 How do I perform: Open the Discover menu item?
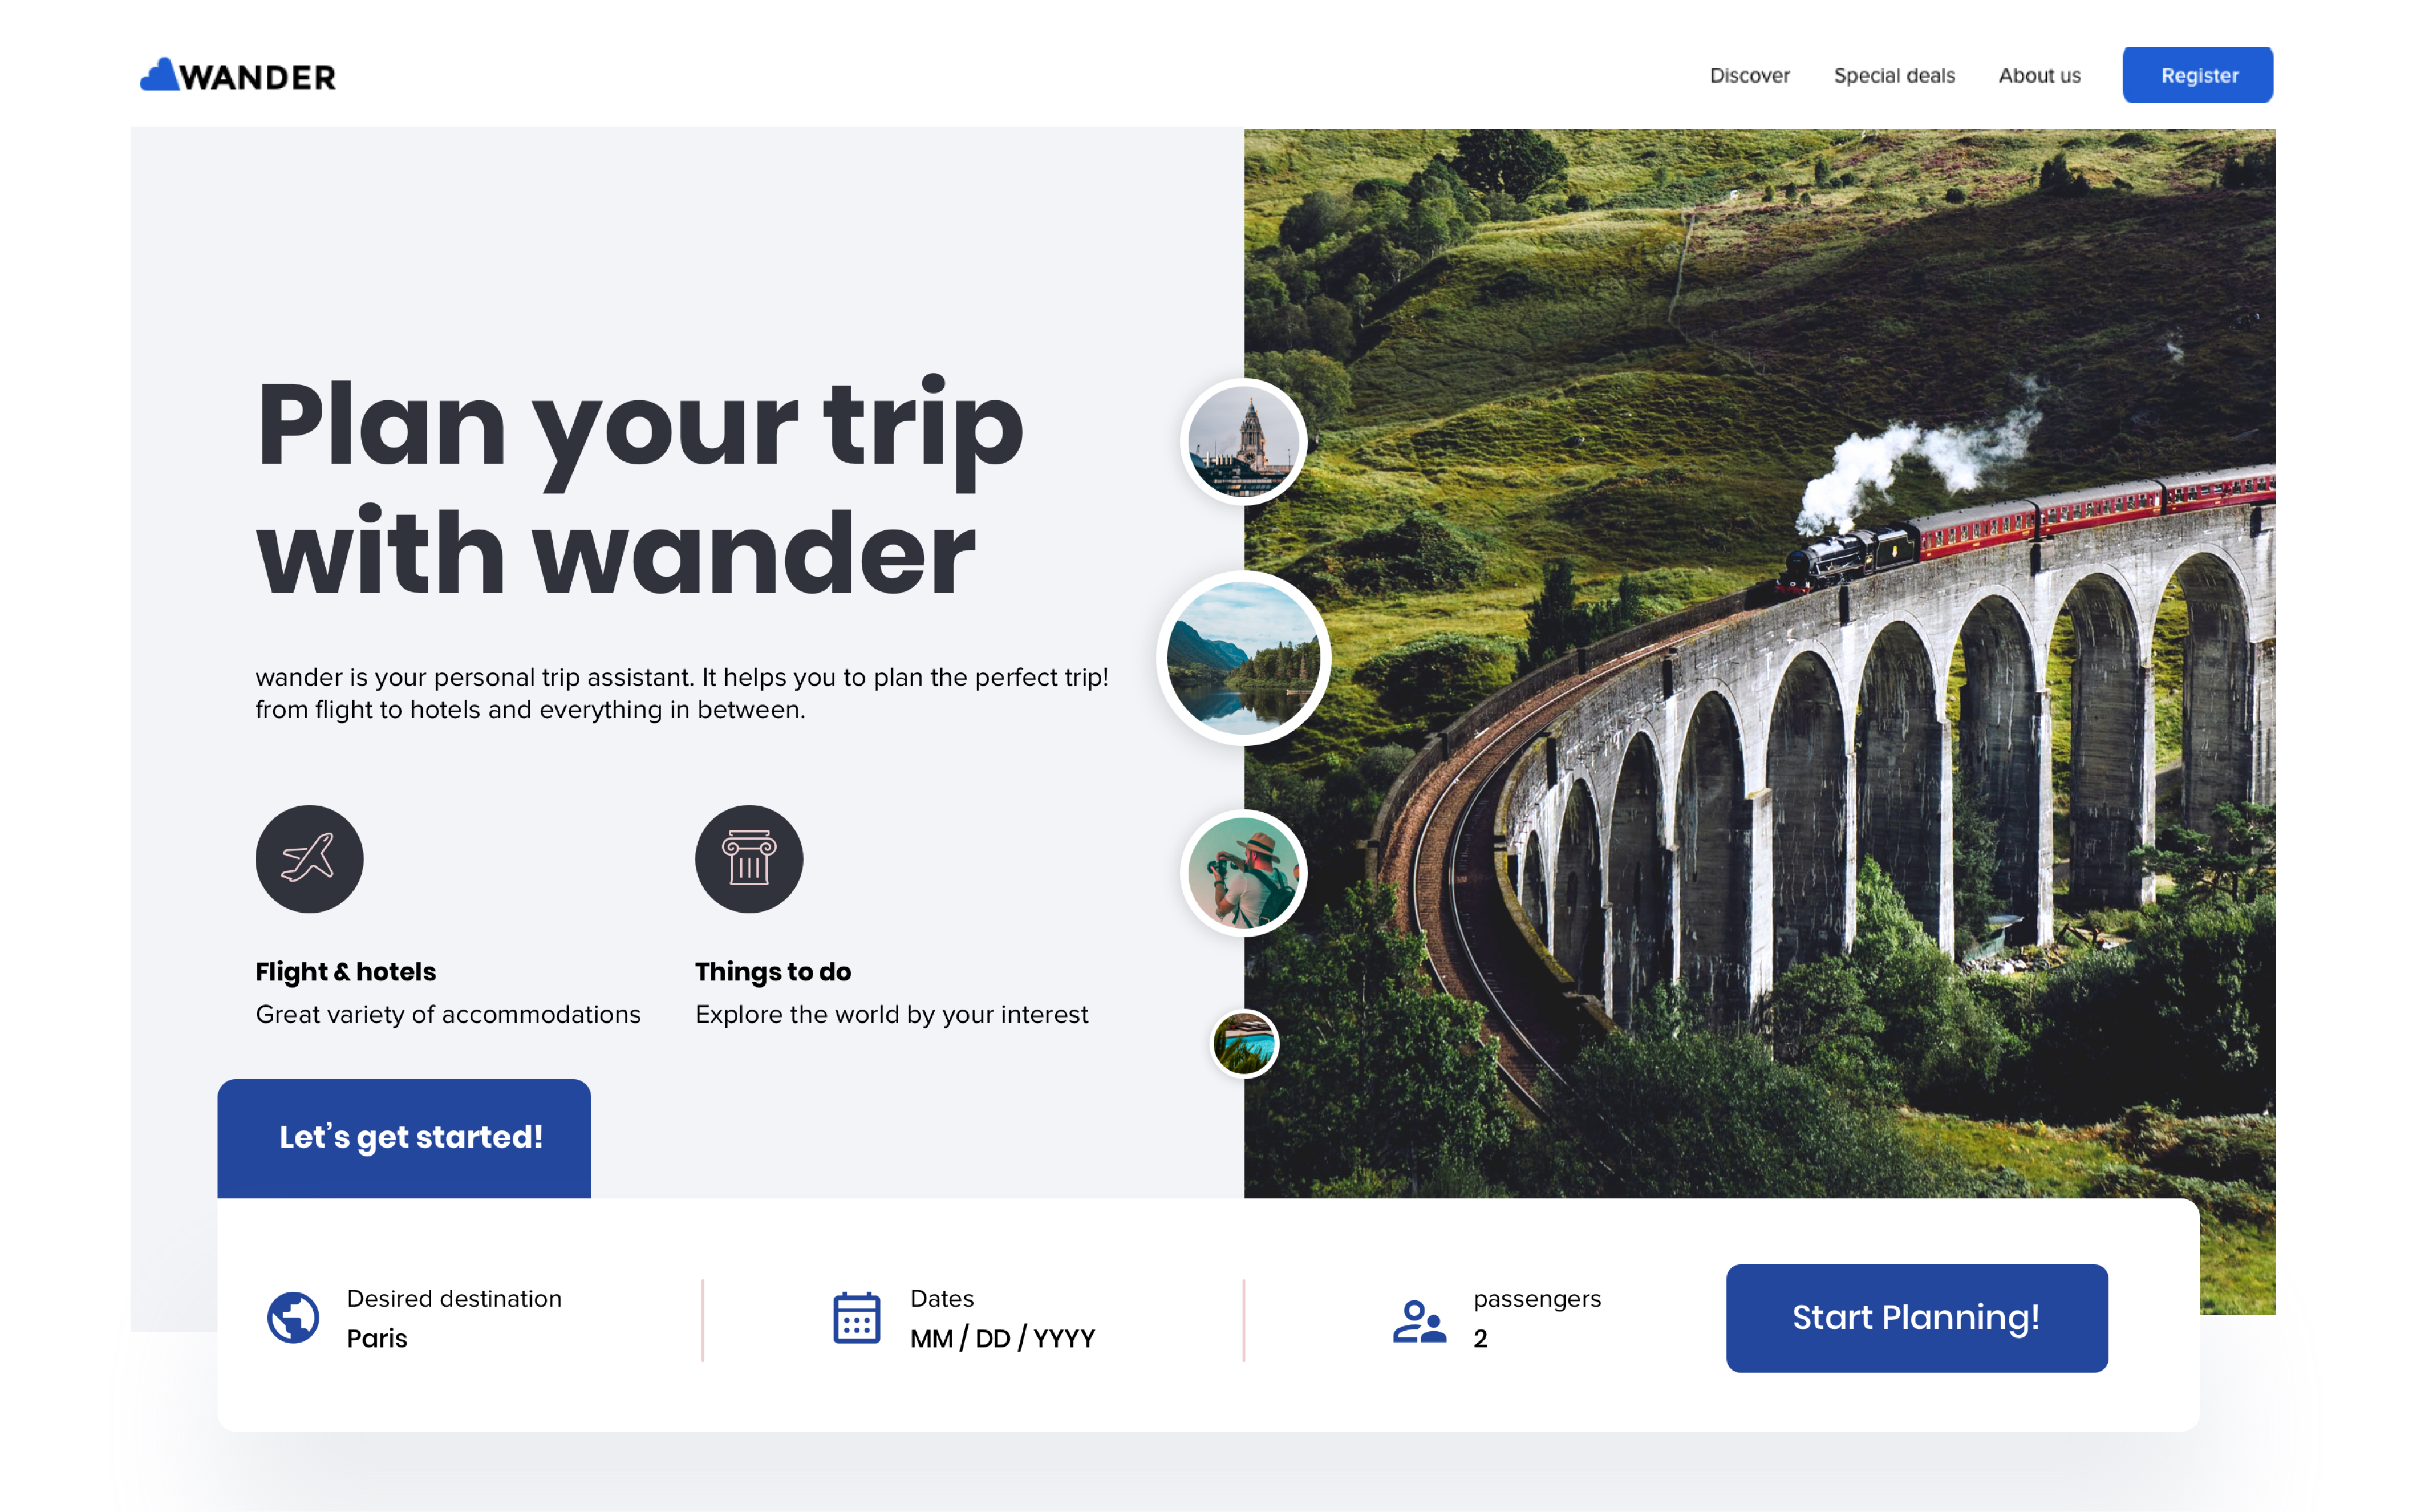point(1749,76)
